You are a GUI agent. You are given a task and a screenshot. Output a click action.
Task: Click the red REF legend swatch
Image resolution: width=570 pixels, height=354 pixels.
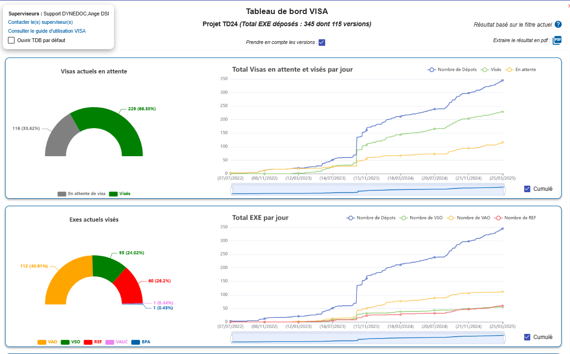pyautogui.click(x=87, y=342)
